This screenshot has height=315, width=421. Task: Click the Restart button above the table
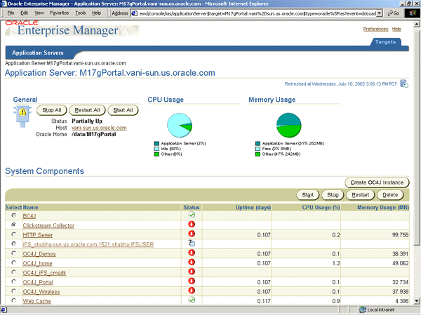[361, 195]
